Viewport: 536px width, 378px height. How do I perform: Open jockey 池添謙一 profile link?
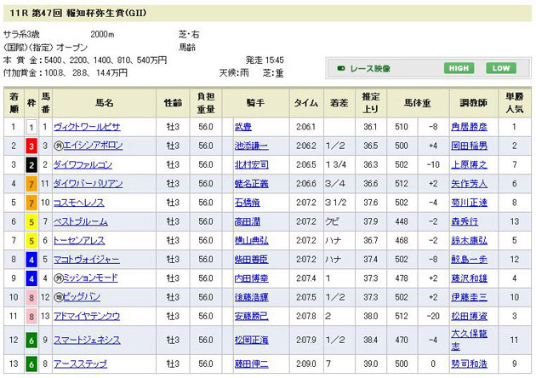[x=251, y=146]
